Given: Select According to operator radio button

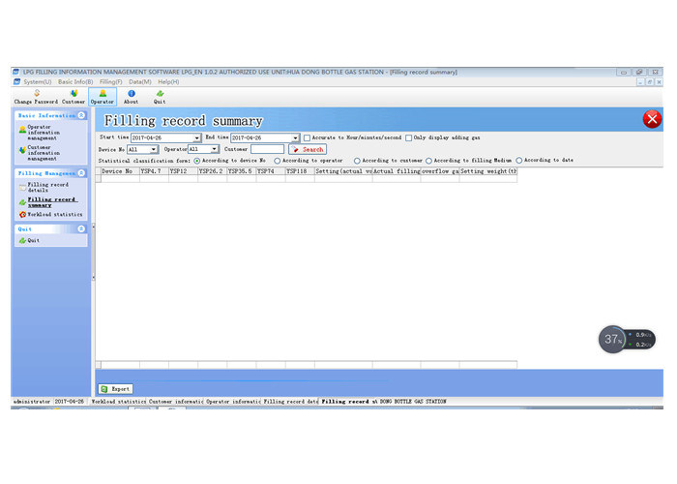Looking at the screenshot, I should [279, 160].
